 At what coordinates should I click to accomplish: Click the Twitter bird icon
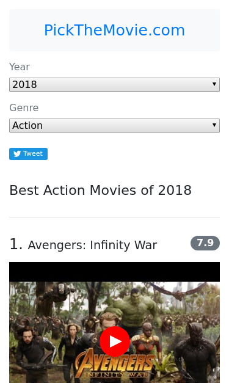[17, 154]
